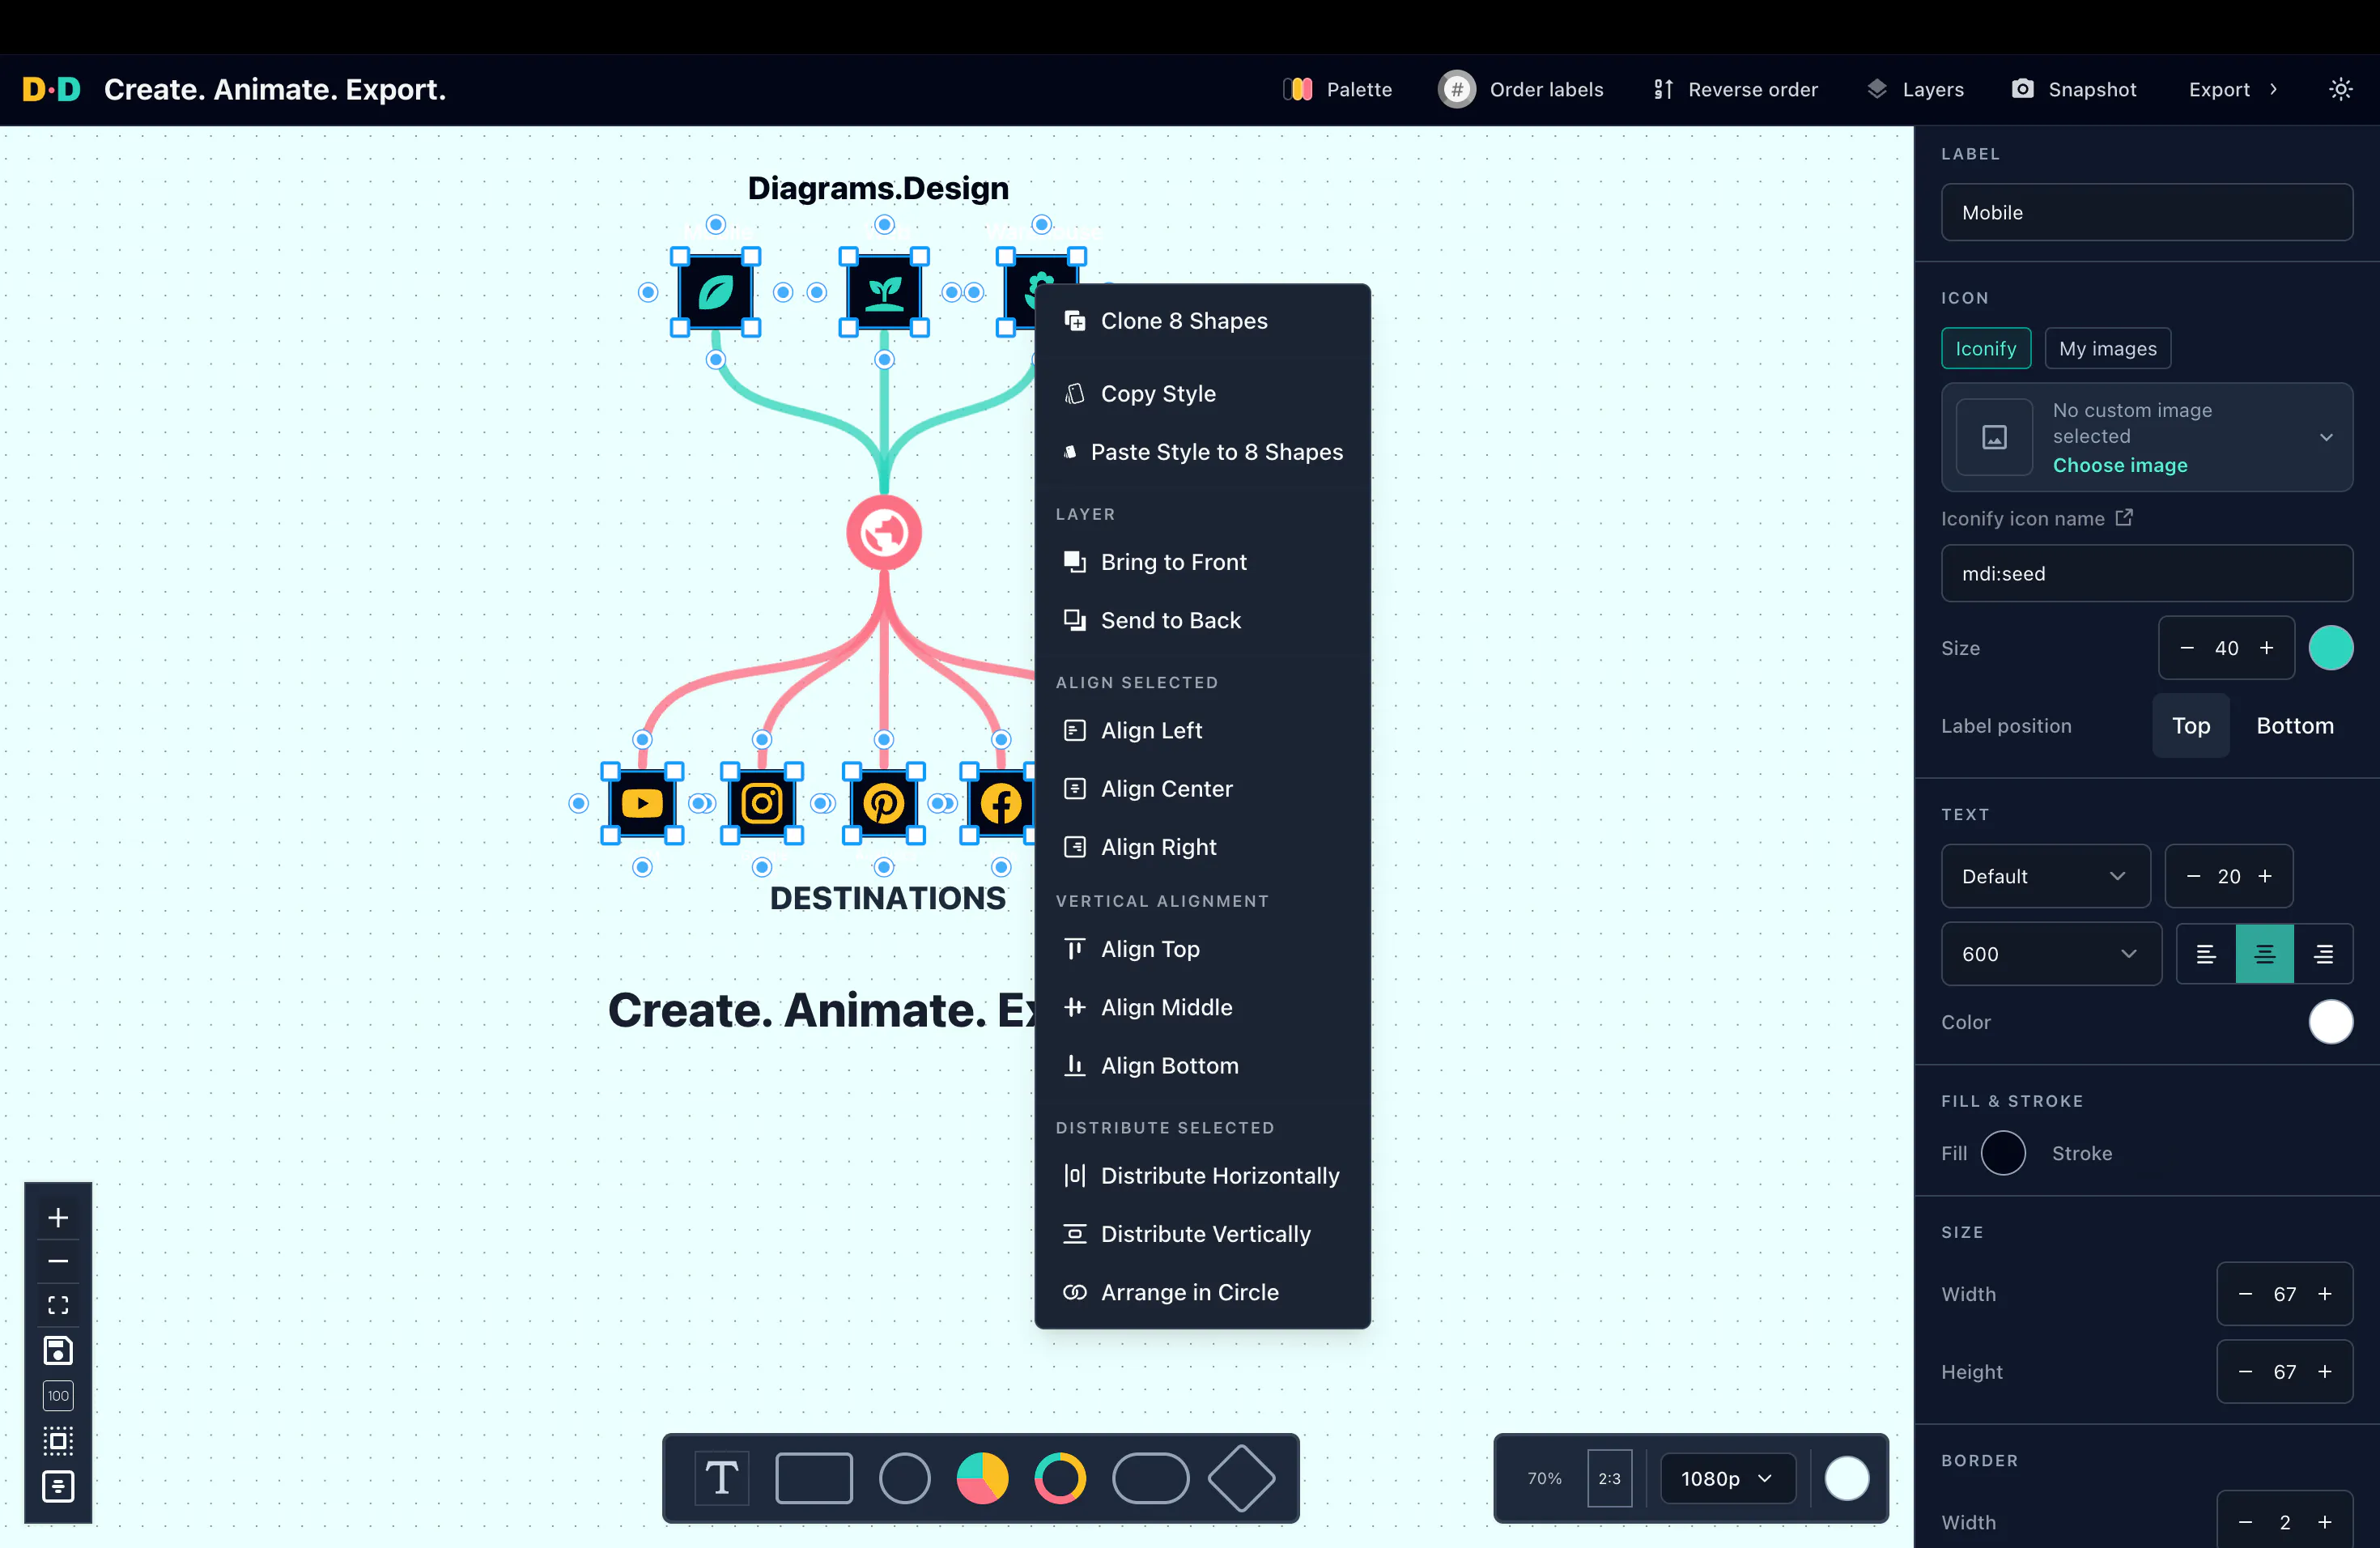Viewport: 2380px width, 1548px height.
Task: Expand the custom image selector chevron
Action: 2326,437
